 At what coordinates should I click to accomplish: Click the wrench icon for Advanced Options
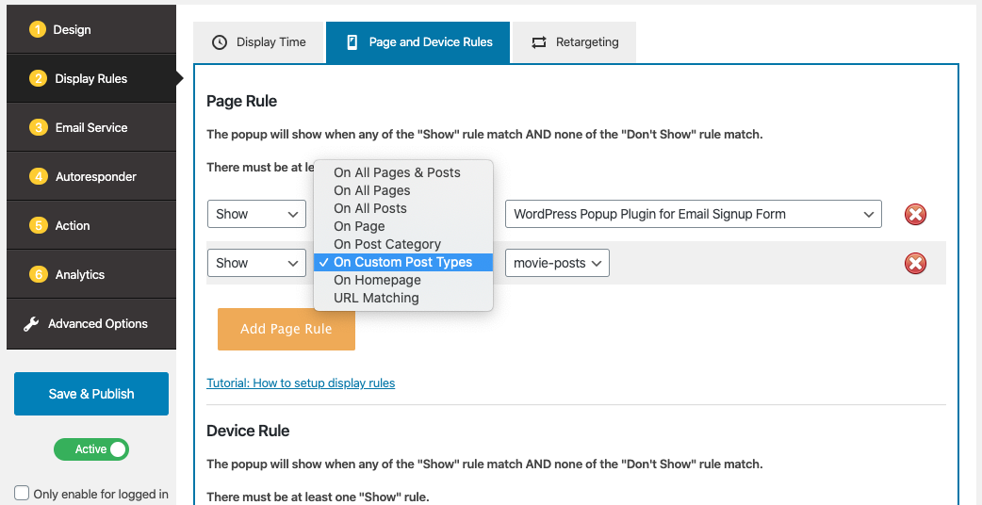tap(31, 324)
